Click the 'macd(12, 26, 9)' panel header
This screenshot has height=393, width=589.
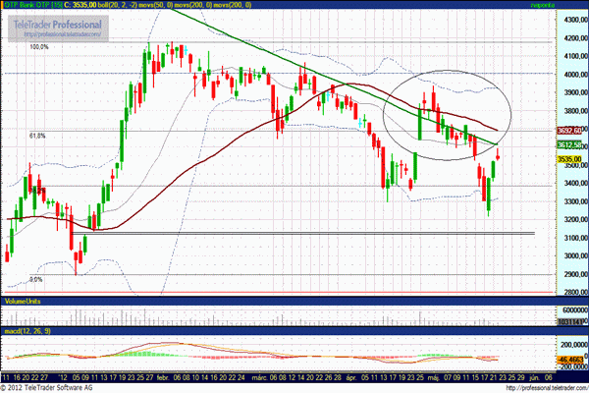(x=27, y=331)
